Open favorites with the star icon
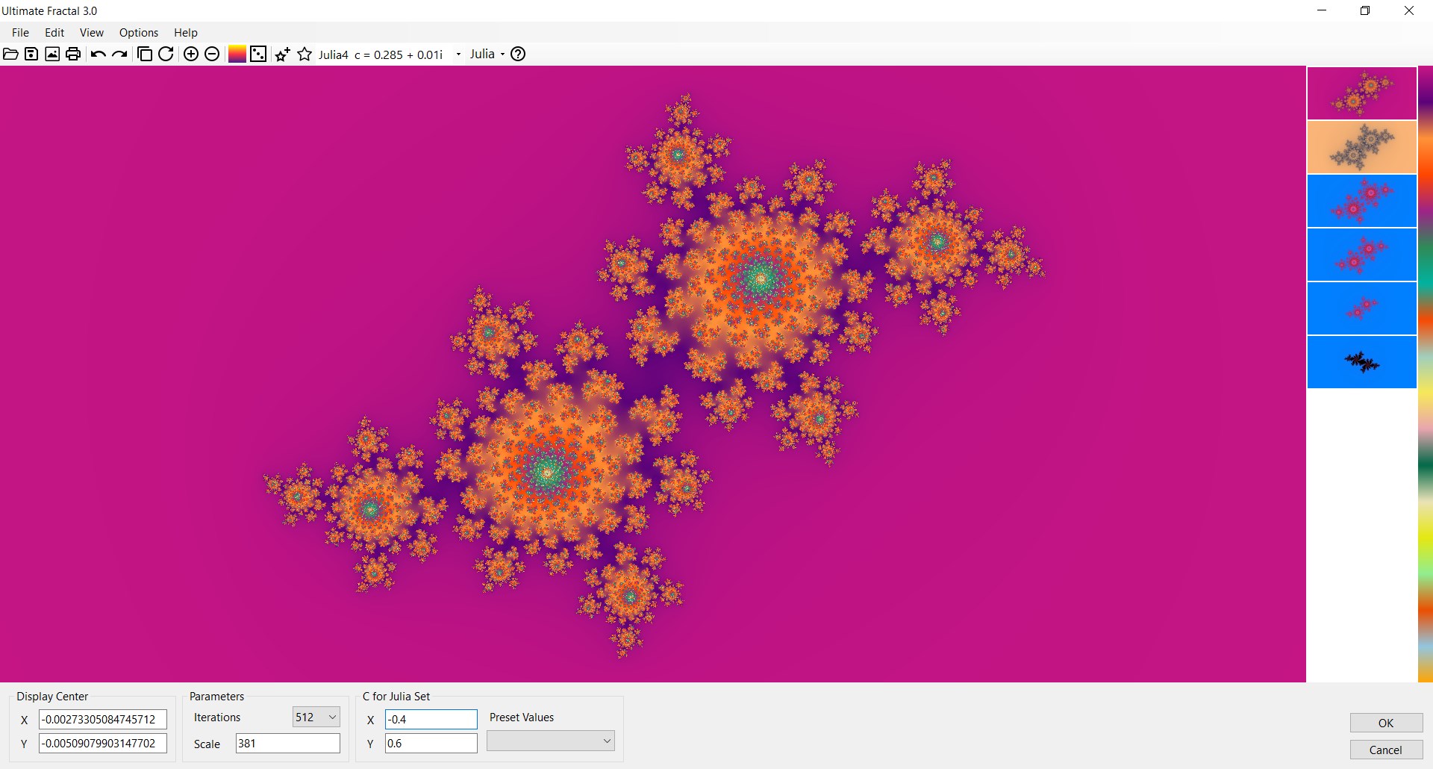The image size is (1433, 769). click(x=305, y=54)
